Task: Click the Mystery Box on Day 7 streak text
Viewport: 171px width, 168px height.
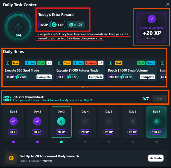Action: tap(52, 100)
